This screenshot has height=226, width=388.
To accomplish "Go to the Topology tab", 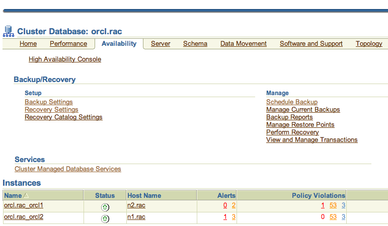I will point(369,44).
